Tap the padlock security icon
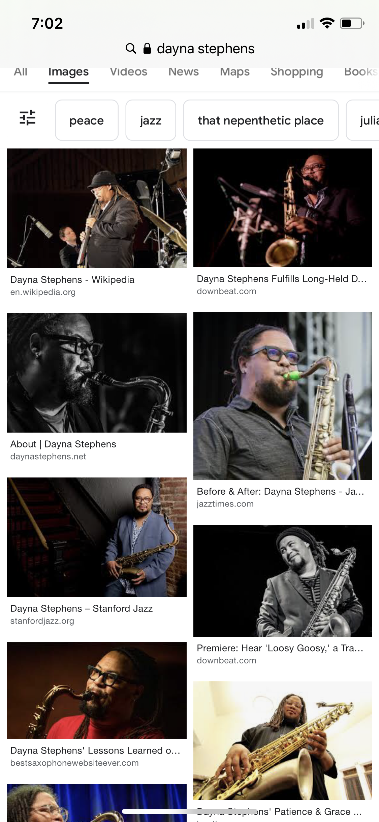 click(x=147, y=48)
